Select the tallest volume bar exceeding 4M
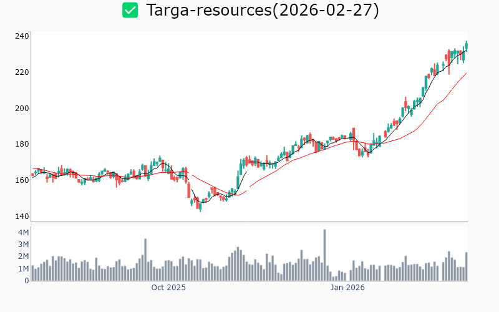 325,255
